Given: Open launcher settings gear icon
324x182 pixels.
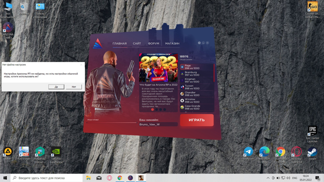Looking at the screenshot, I should (x=199, y=43).
